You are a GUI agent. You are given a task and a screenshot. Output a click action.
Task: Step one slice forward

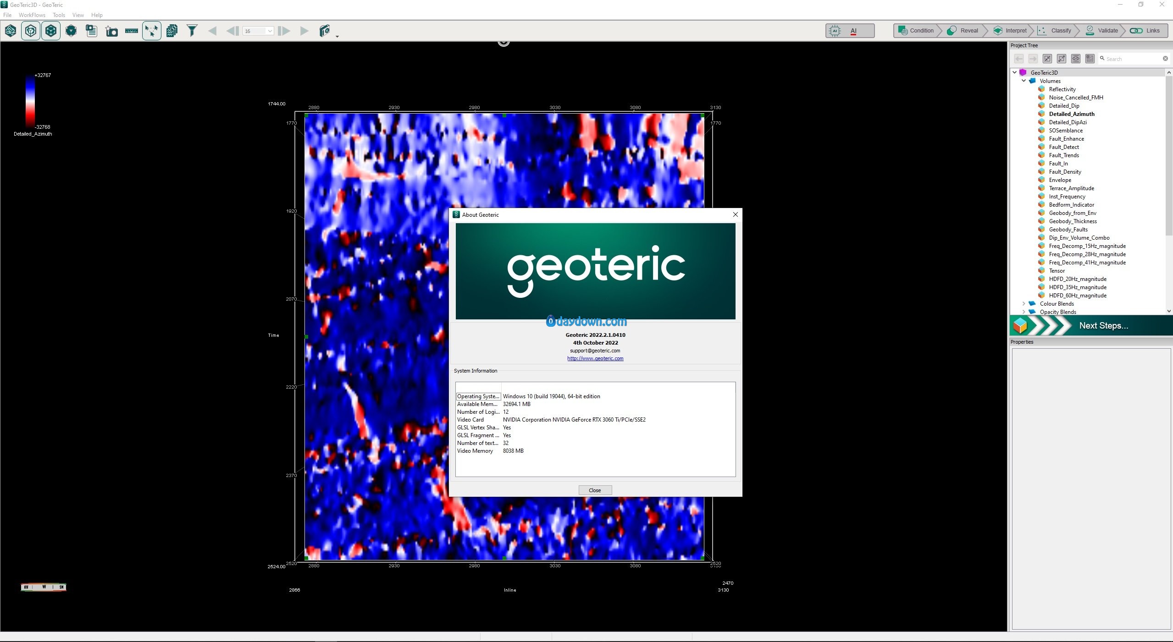coord(284,31)
